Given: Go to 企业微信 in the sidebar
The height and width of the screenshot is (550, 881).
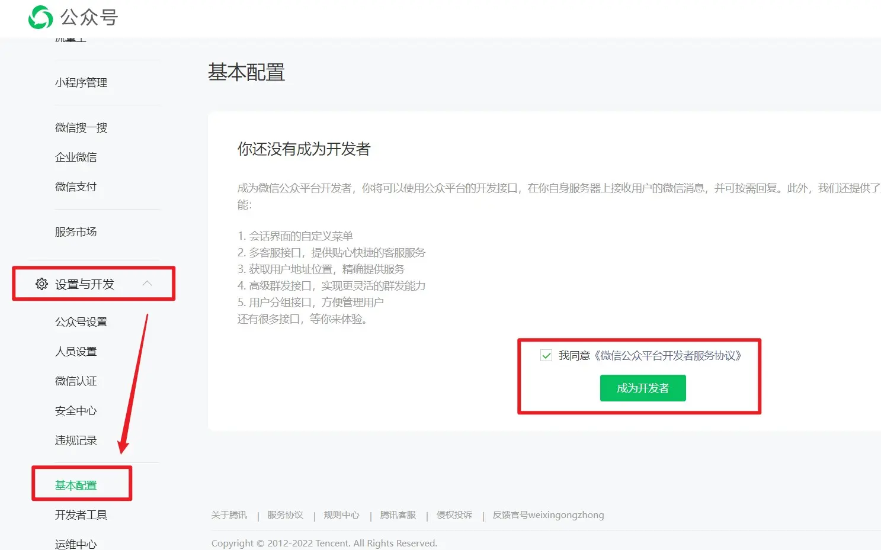Looking at the screenshot, I should click(76, 157).
